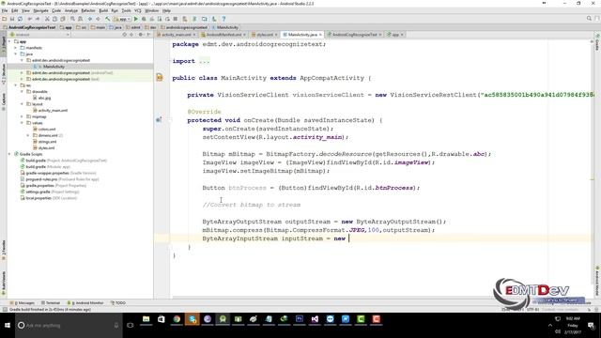Collapse the res folder
Viewport: 601px width, 338px height.
point(16,85)
